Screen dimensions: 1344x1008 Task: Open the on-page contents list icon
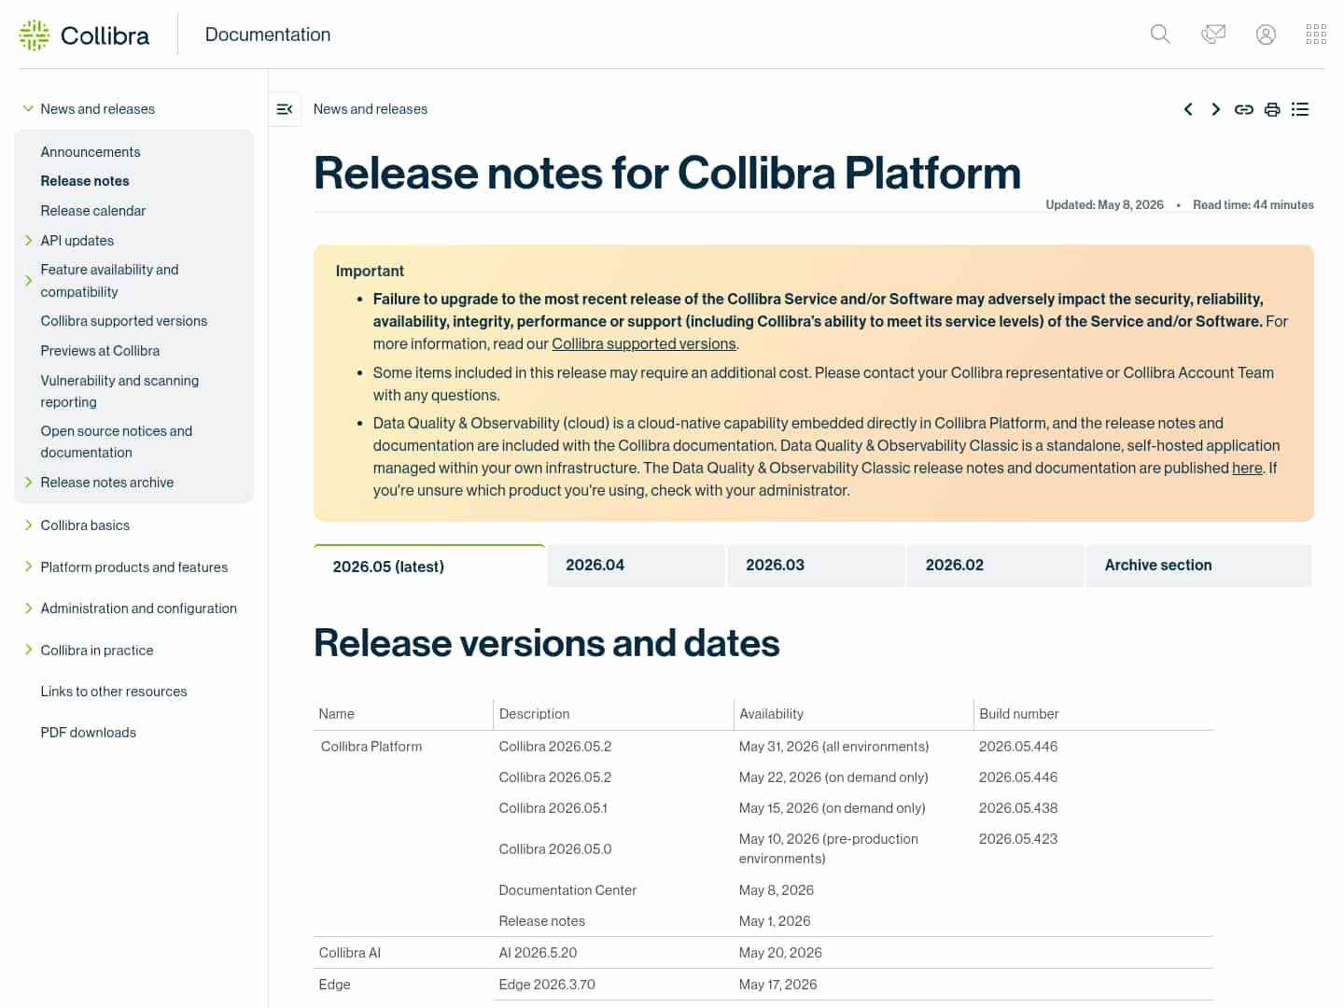pos(1300,109)
